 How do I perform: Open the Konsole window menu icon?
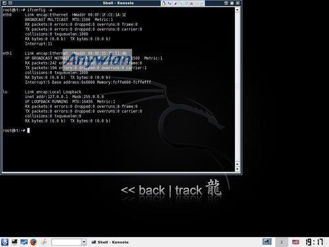(5, 3)
